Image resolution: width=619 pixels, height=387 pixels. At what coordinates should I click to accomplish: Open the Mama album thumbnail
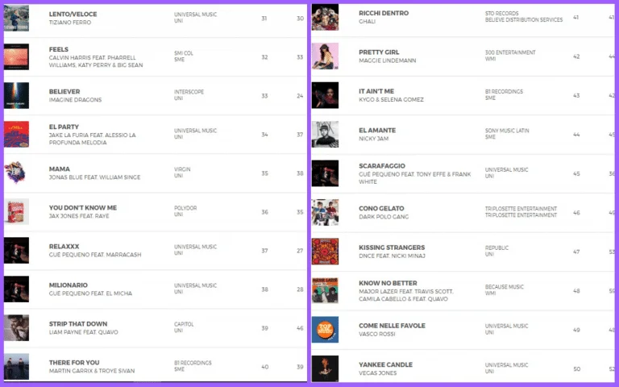[x=16, y=173]
